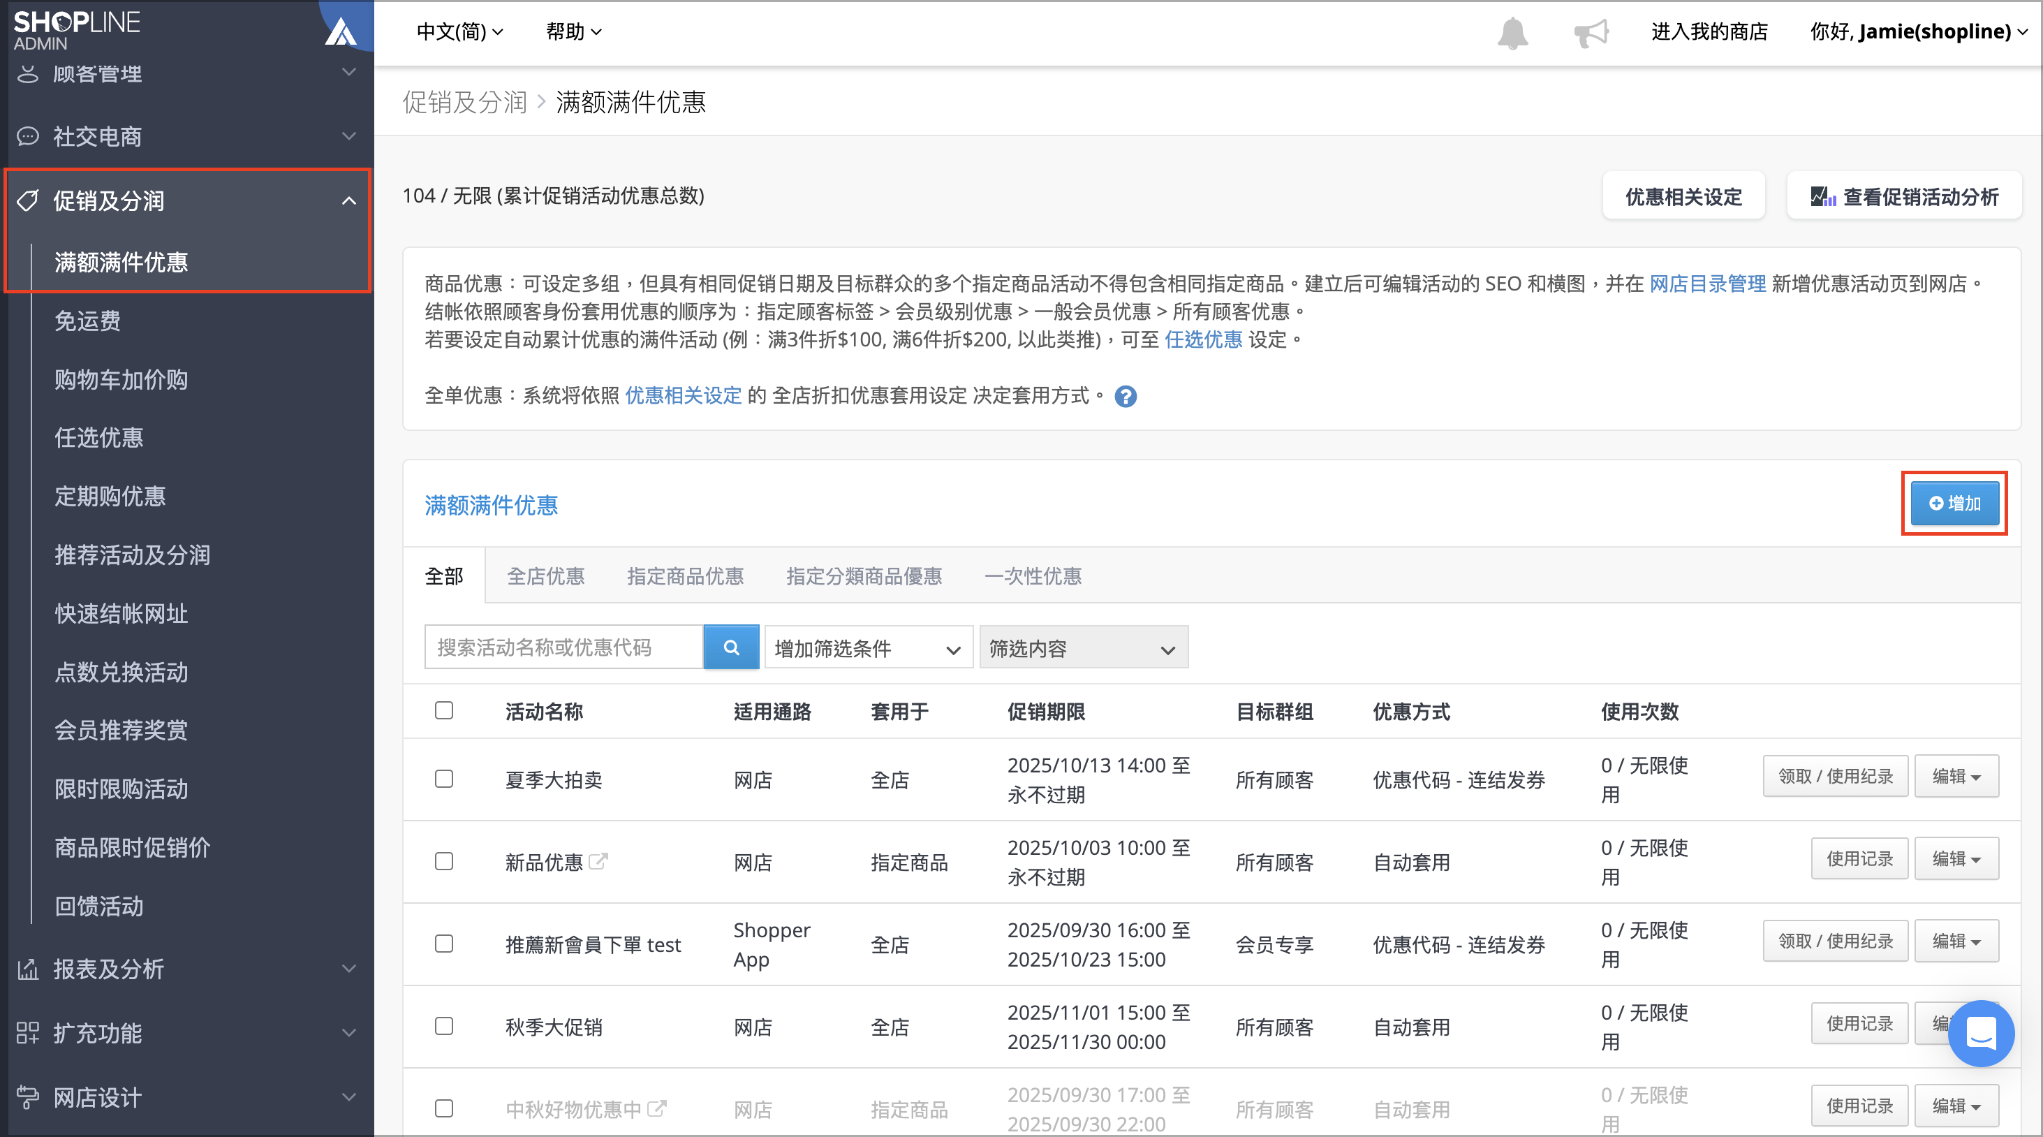Open the 优惠相关设定 link in description

coord(684,395)
